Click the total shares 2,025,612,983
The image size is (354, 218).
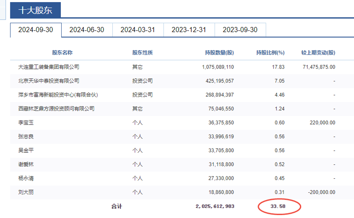click(x=215, y=206)
